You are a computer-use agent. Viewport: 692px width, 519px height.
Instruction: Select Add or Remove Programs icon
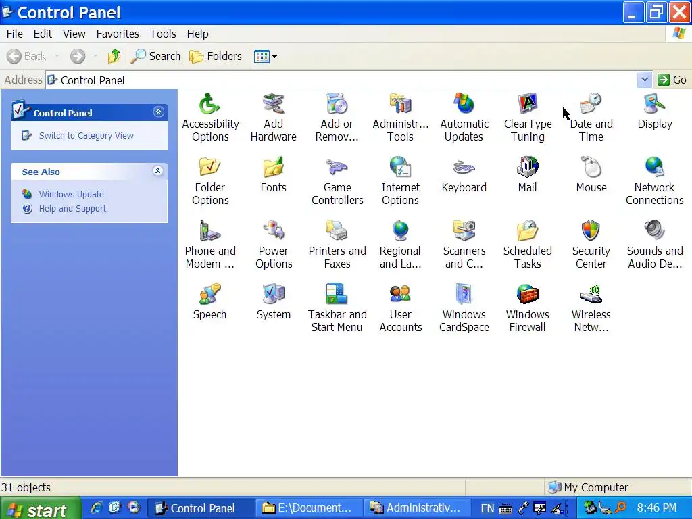click(x=337, y=104)
